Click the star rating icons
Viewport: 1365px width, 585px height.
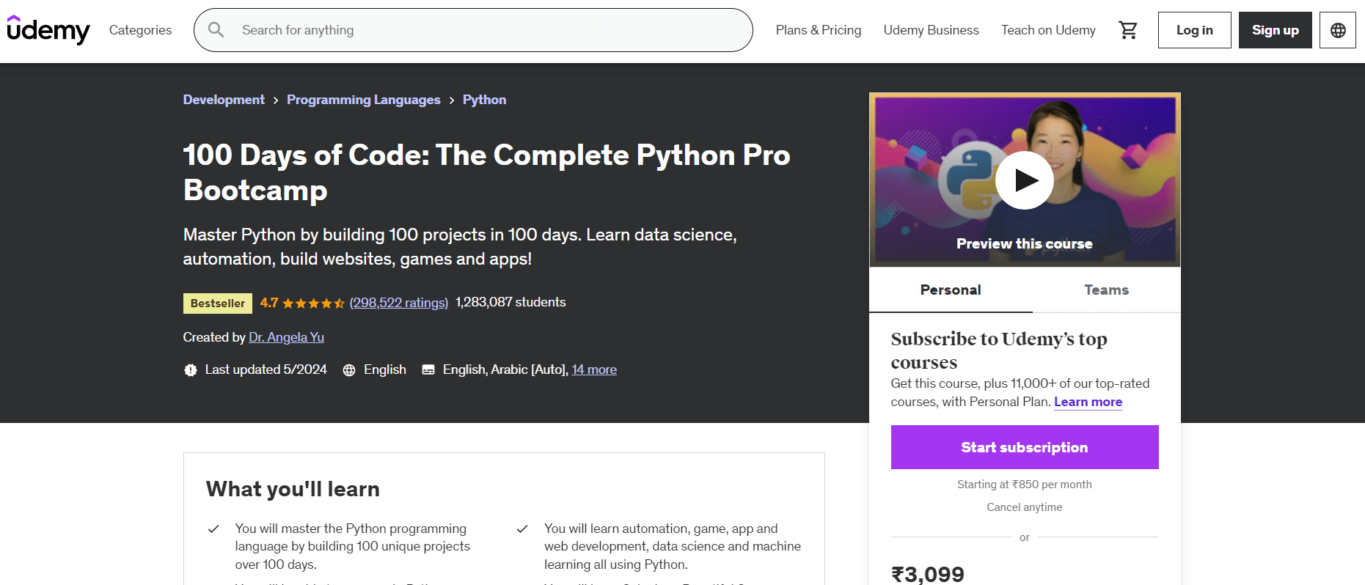313,303
